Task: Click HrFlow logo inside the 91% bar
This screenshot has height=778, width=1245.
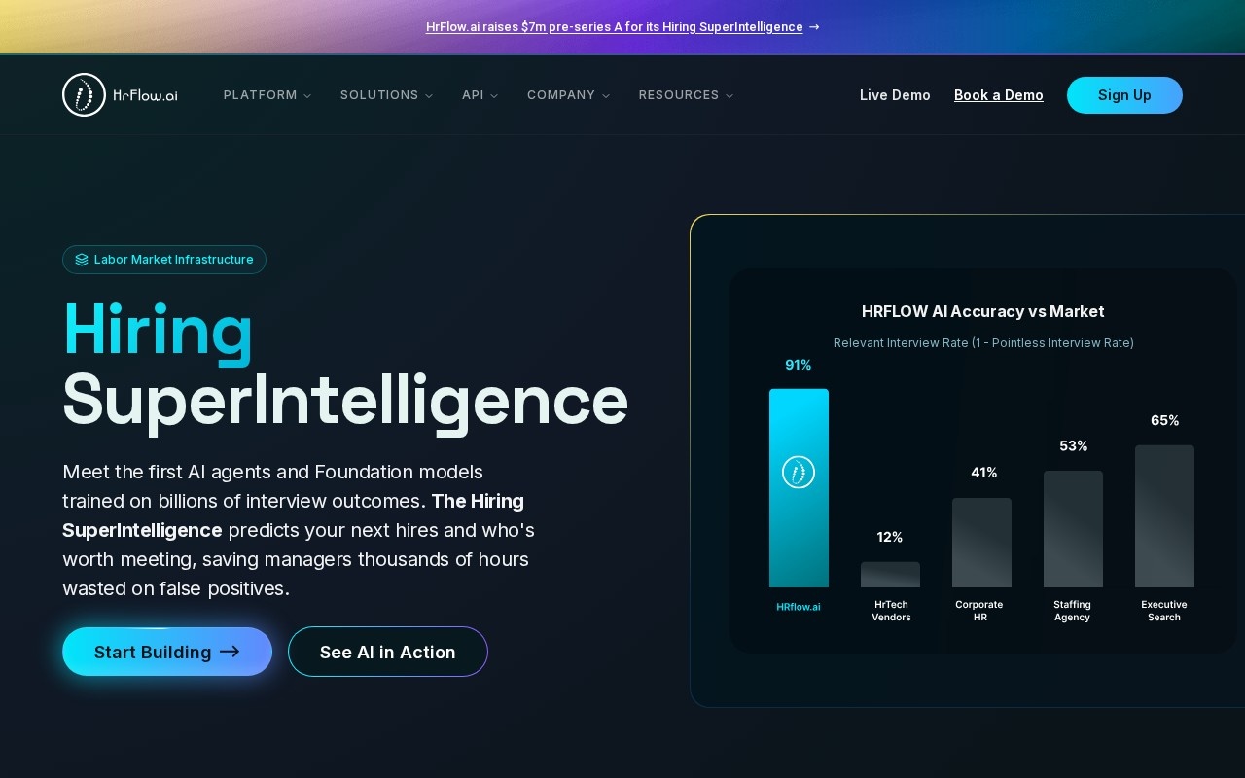Action: click(x=799, y=473)
